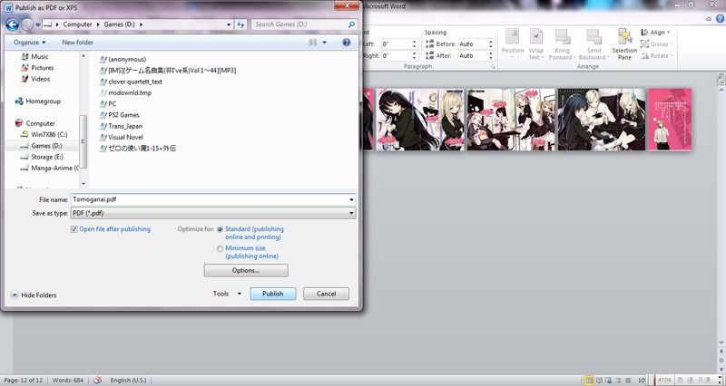Click the Cancel button
The image size is (726, 386).
tap(326, 294)
